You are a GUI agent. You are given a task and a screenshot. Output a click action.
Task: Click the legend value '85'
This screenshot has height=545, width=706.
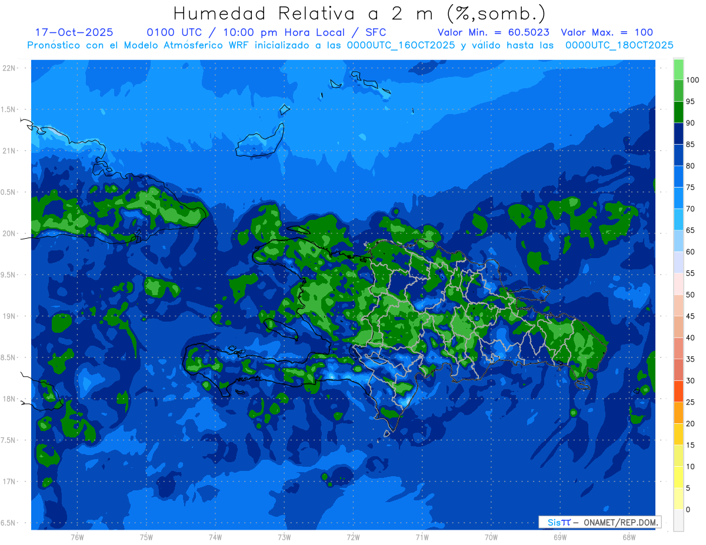pyautogui.click(x=690, y=144)
